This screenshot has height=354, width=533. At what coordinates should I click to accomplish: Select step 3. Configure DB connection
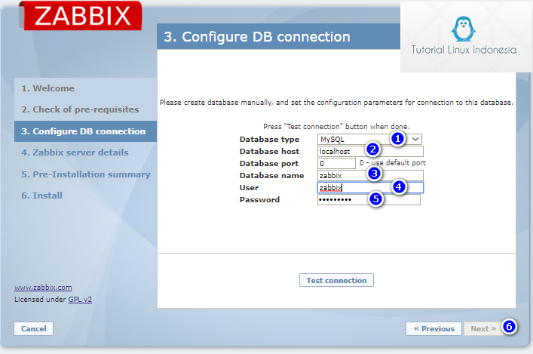[x=85, y=131]
